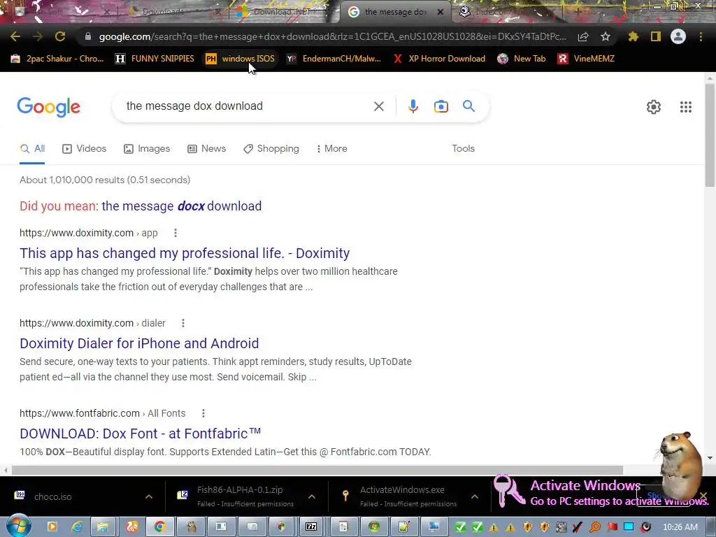Click the red flag tray icon

pos(612,527)
